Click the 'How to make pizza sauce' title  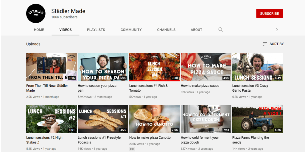pyautogui.click(x=200, y=86)
